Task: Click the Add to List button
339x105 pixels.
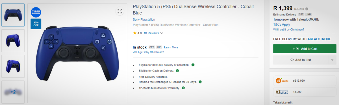Action: tap(301, 60)
